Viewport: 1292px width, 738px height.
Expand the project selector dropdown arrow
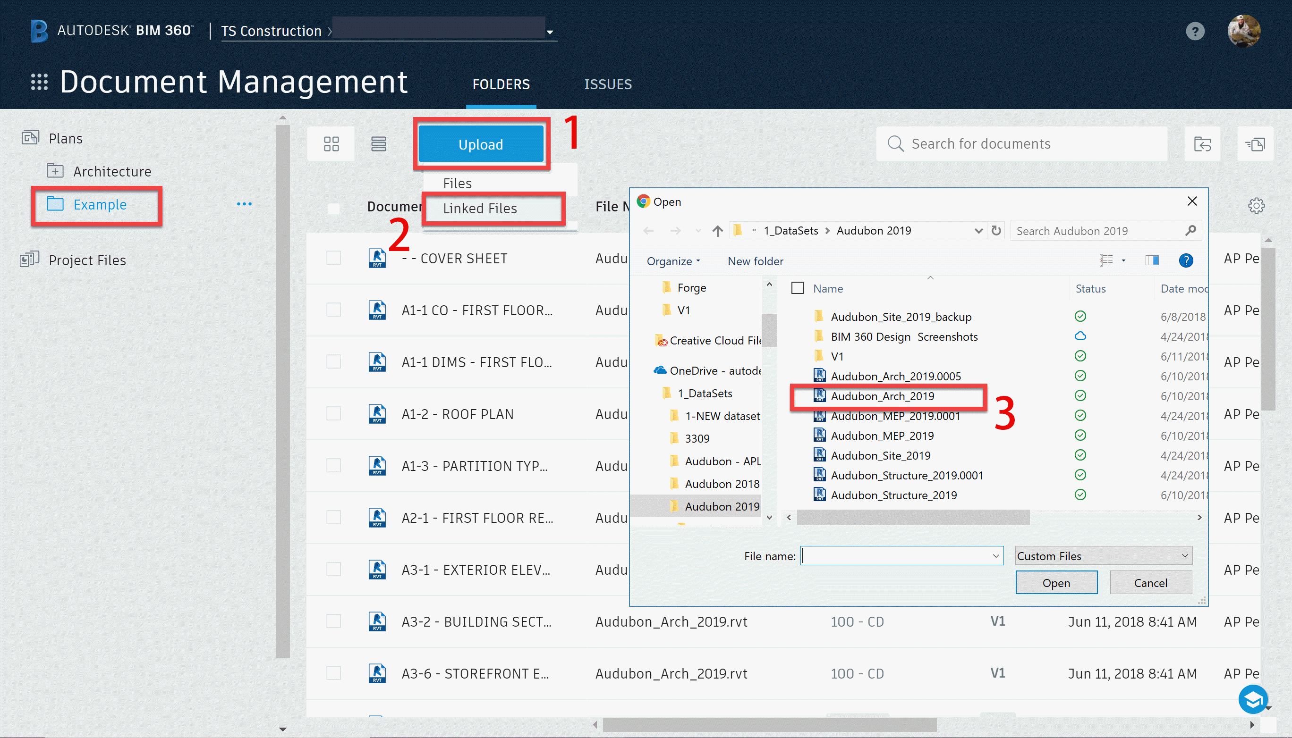pos(549,33)
